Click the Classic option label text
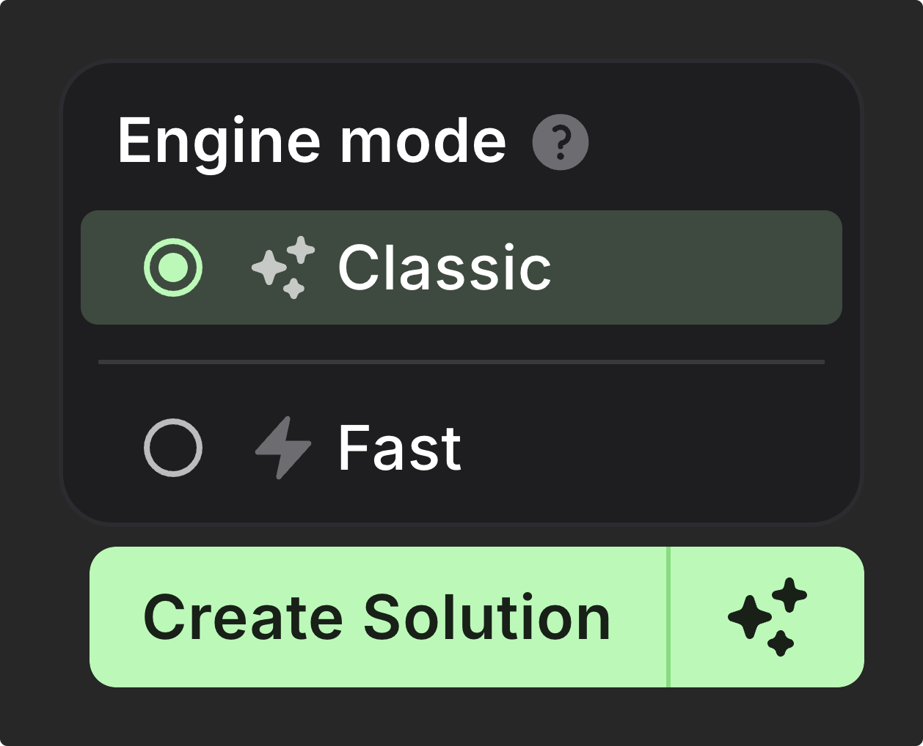Screen dimensions: 923x746 click(x=444, y=267)
